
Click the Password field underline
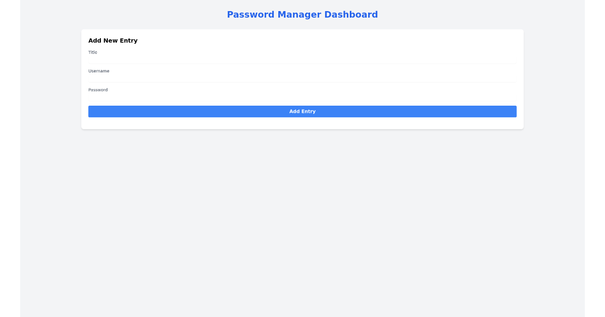302,100
